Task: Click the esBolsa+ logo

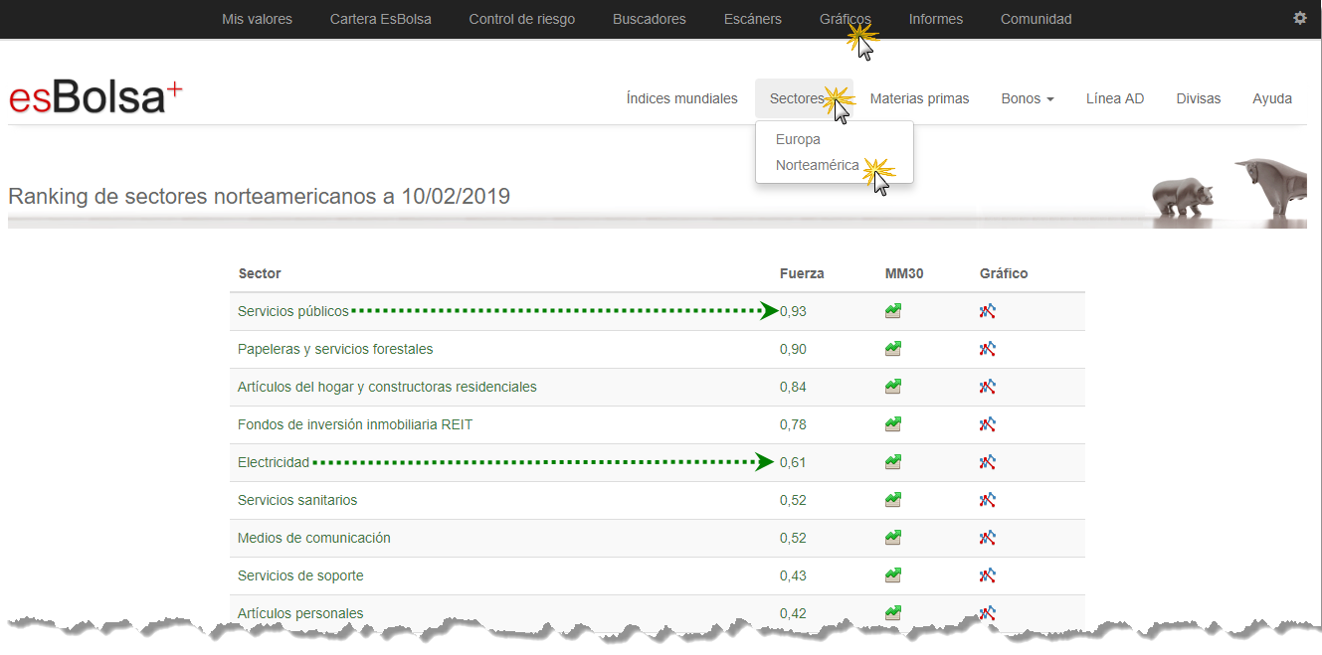Action: pyautogui.click(x=95, y=97)
